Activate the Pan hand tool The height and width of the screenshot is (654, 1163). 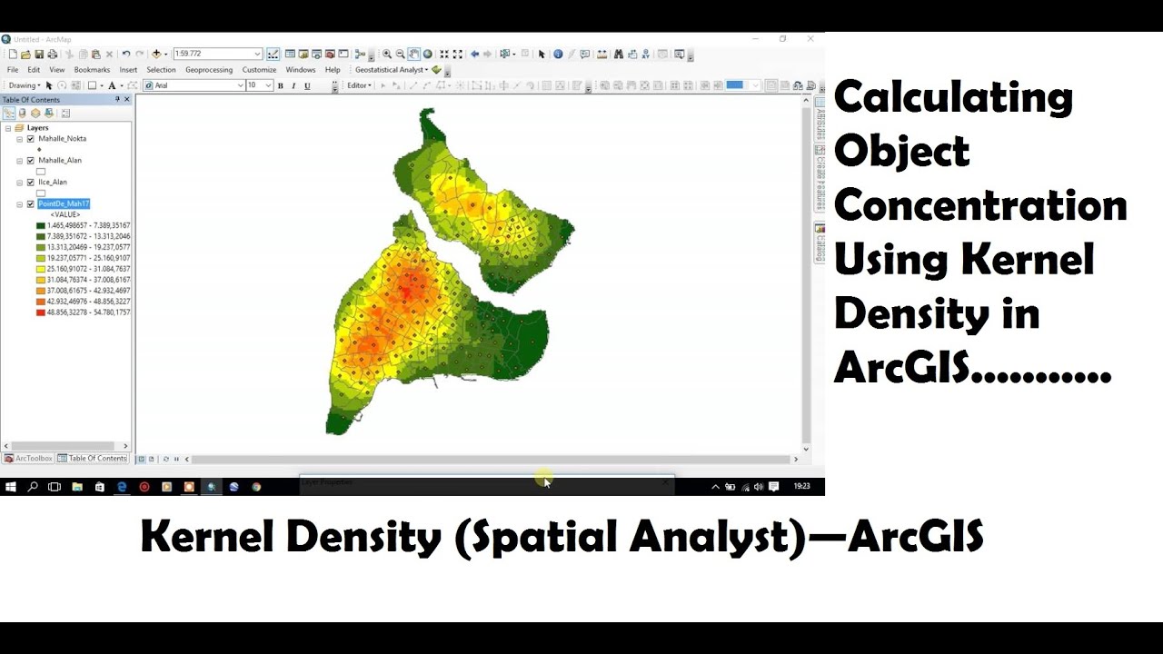click(x=413, y=54)
